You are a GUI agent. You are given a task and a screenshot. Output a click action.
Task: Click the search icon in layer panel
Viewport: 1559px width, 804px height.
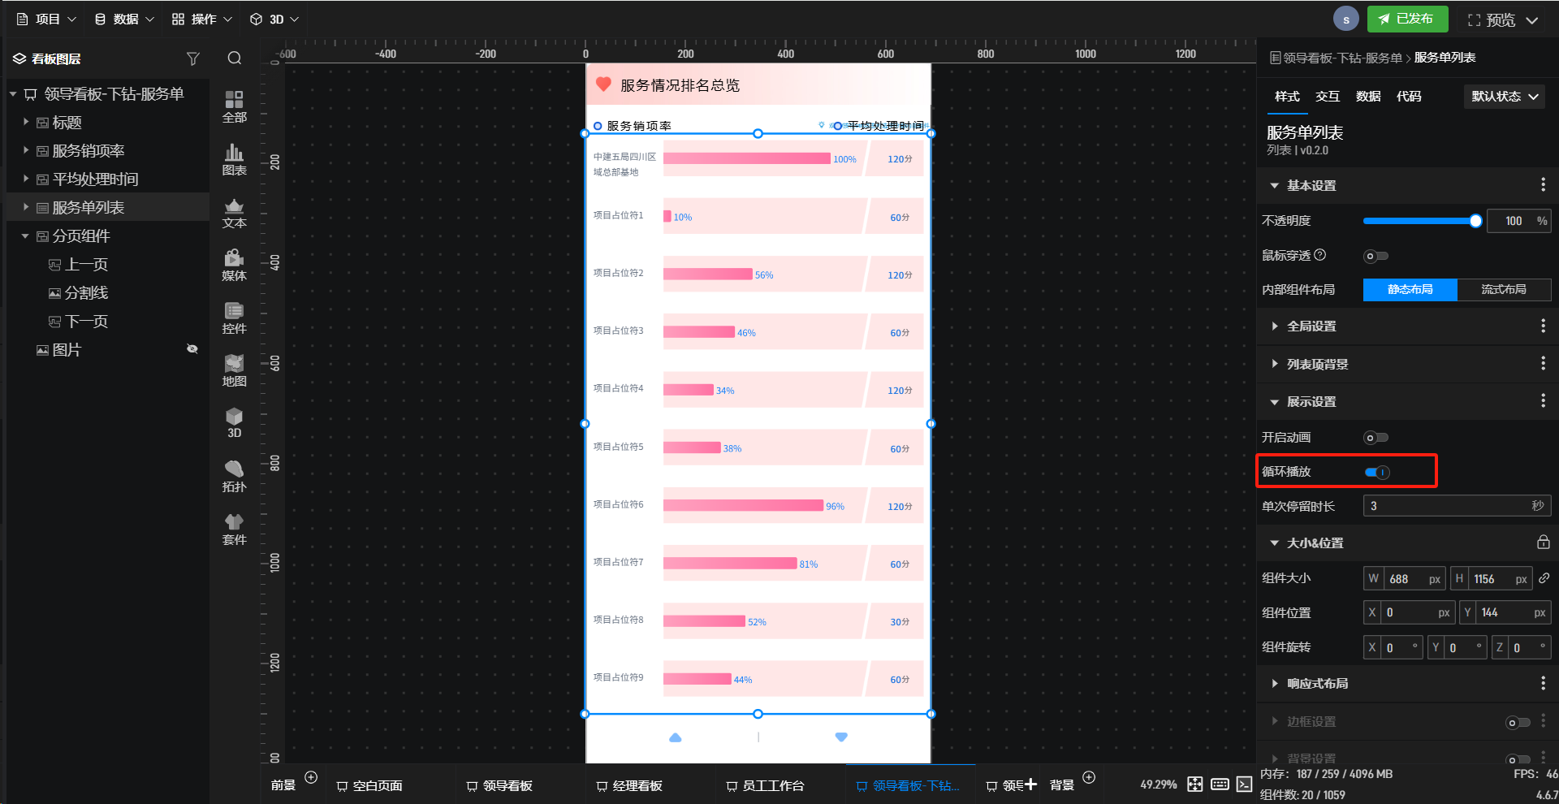click(x=235, y=58)
